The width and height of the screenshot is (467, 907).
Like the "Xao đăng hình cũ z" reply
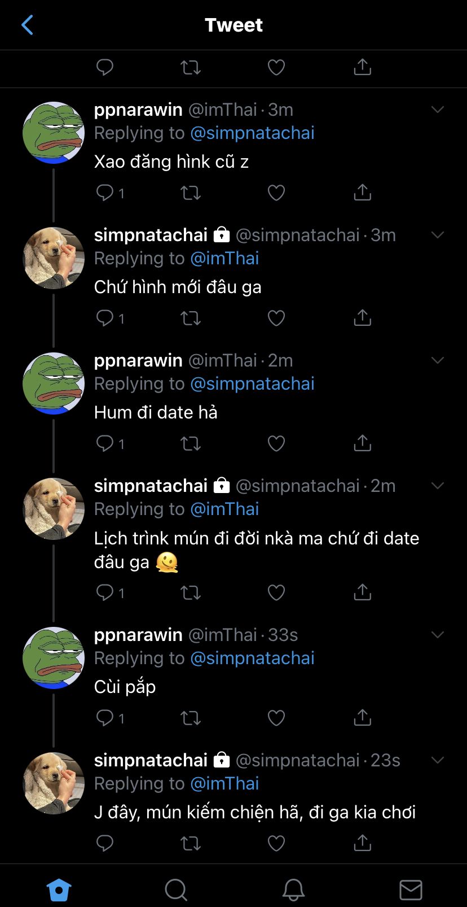[x=276, y=193]
